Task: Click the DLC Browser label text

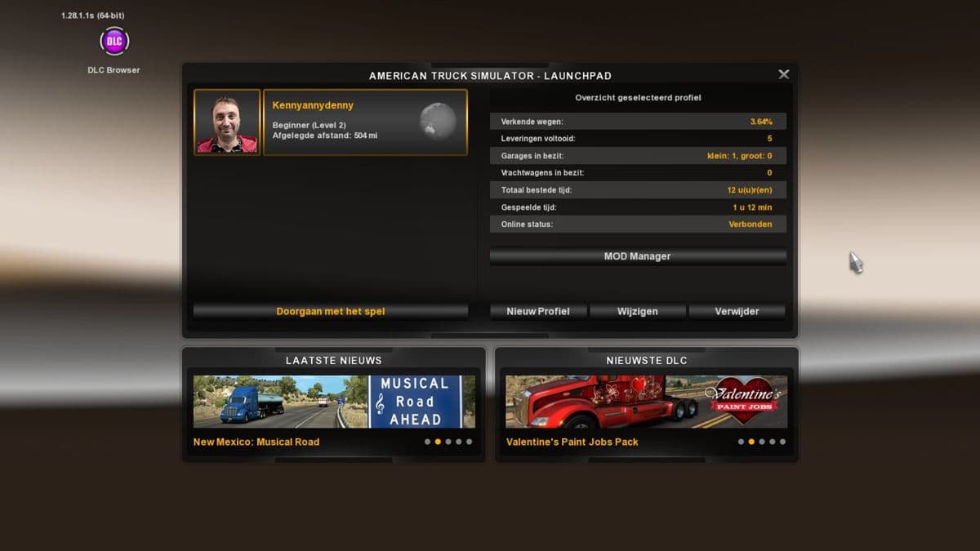Action: pos(114,70)
